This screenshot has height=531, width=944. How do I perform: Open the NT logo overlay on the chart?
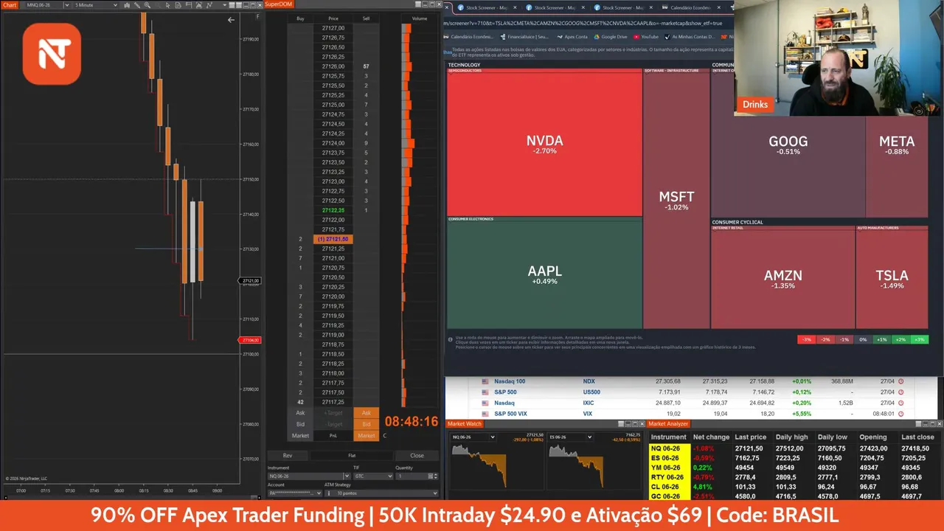(52, 54)
